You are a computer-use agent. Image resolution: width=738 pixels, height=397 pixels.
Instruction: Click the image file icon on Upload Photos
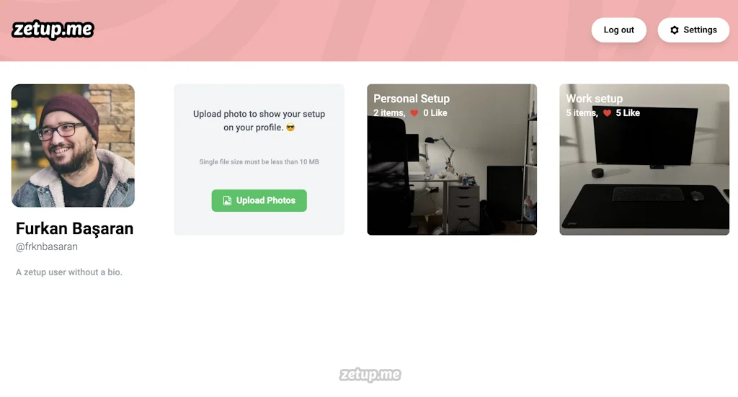[x=227, y=200]
